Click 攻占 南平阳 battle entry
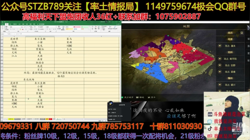This screenshot has width=250, height=140. 230,59
